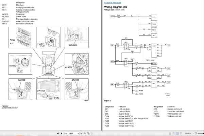The width and height of the screenshot is (204, 136).
Task: Click the FU70 FU71 component thumbnail
Action: coord(48,38)
